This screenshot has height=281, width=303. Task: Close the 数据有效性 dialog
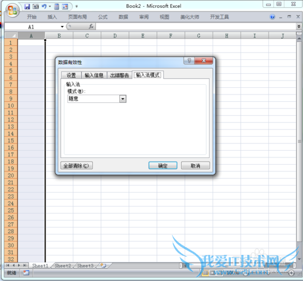tap(204, 61)
